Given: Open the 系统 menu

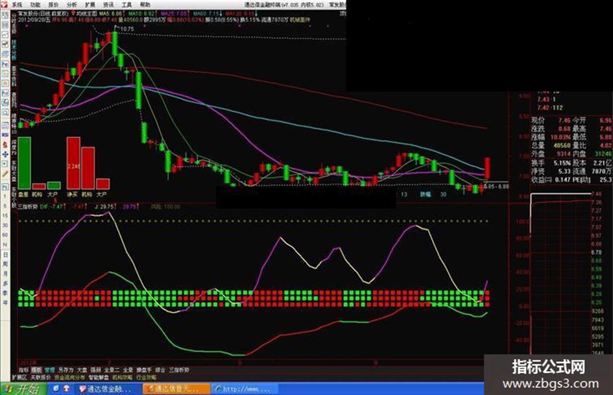Looking at the screenshot, I should click(18, 5).
